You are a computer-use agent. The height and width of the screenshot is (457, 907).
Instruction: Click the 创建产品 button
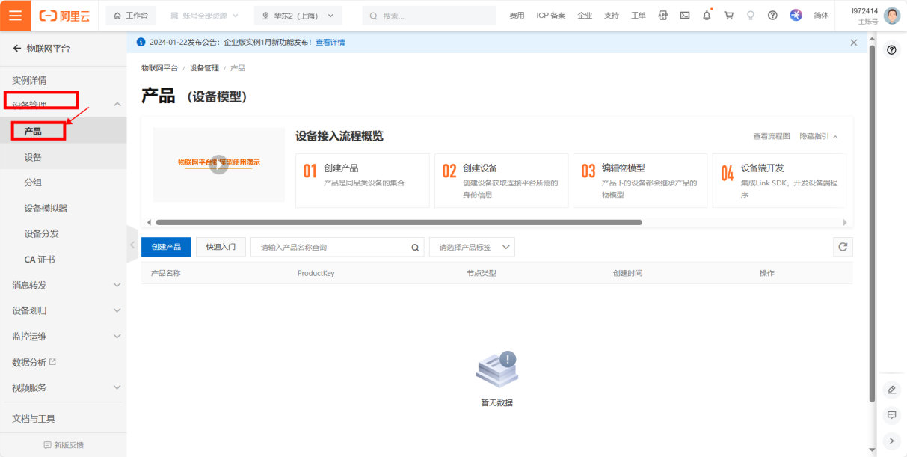tap(166, 248)
